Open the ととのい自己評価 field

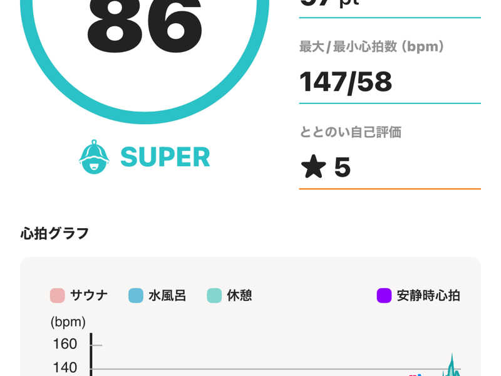coord(390,158)
